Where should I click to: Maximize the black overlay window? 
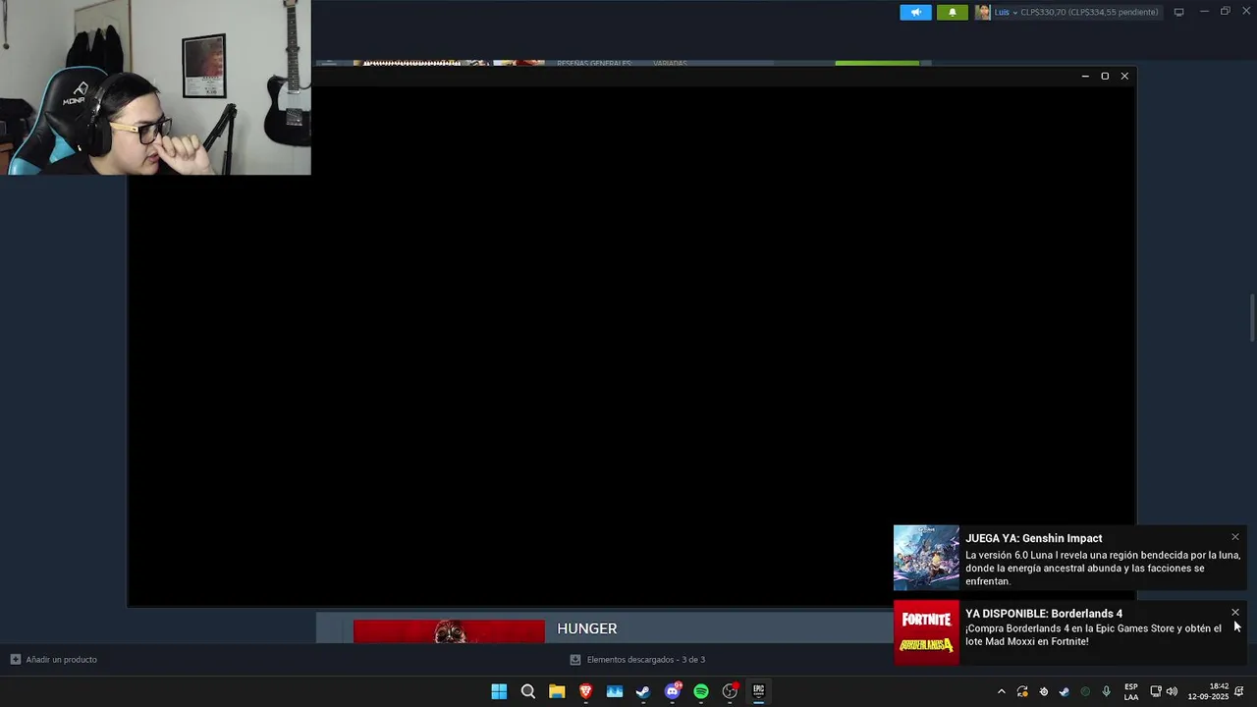point(1105,76)
